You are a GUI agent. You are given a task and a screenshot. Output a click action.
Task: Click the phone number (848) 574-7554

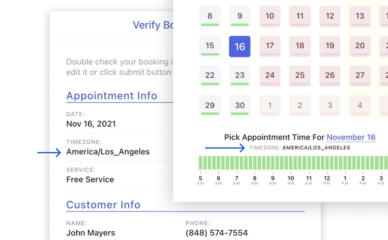click(216, 233)
